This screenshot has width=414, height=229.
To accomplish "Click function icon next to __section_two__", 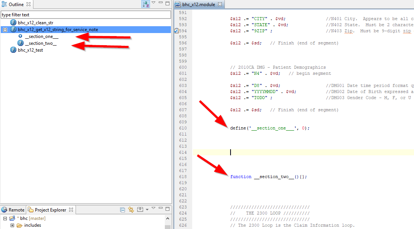I will [x=21, y=43].
